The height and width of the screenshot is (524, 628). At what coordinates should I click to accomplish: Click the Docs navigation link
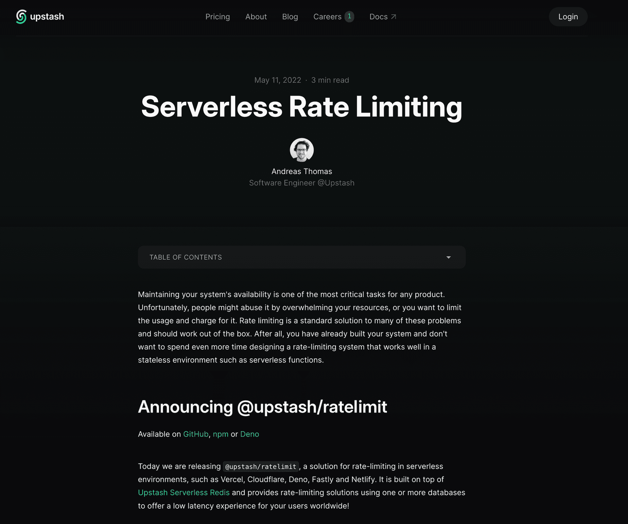pos(382,16)
